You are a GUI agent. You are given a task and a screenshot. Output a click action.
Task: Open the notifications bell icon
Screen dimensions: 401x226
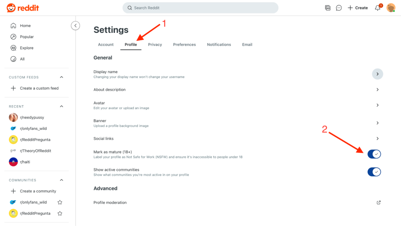tap(378, 8)
